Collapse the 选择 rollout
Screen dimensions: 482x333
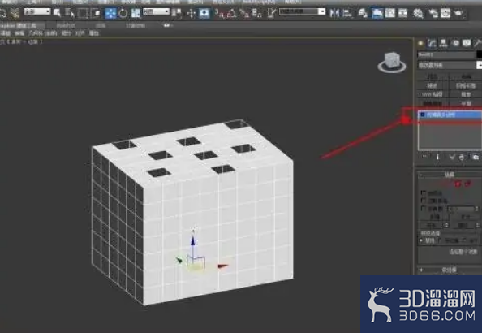coord(450,175)
